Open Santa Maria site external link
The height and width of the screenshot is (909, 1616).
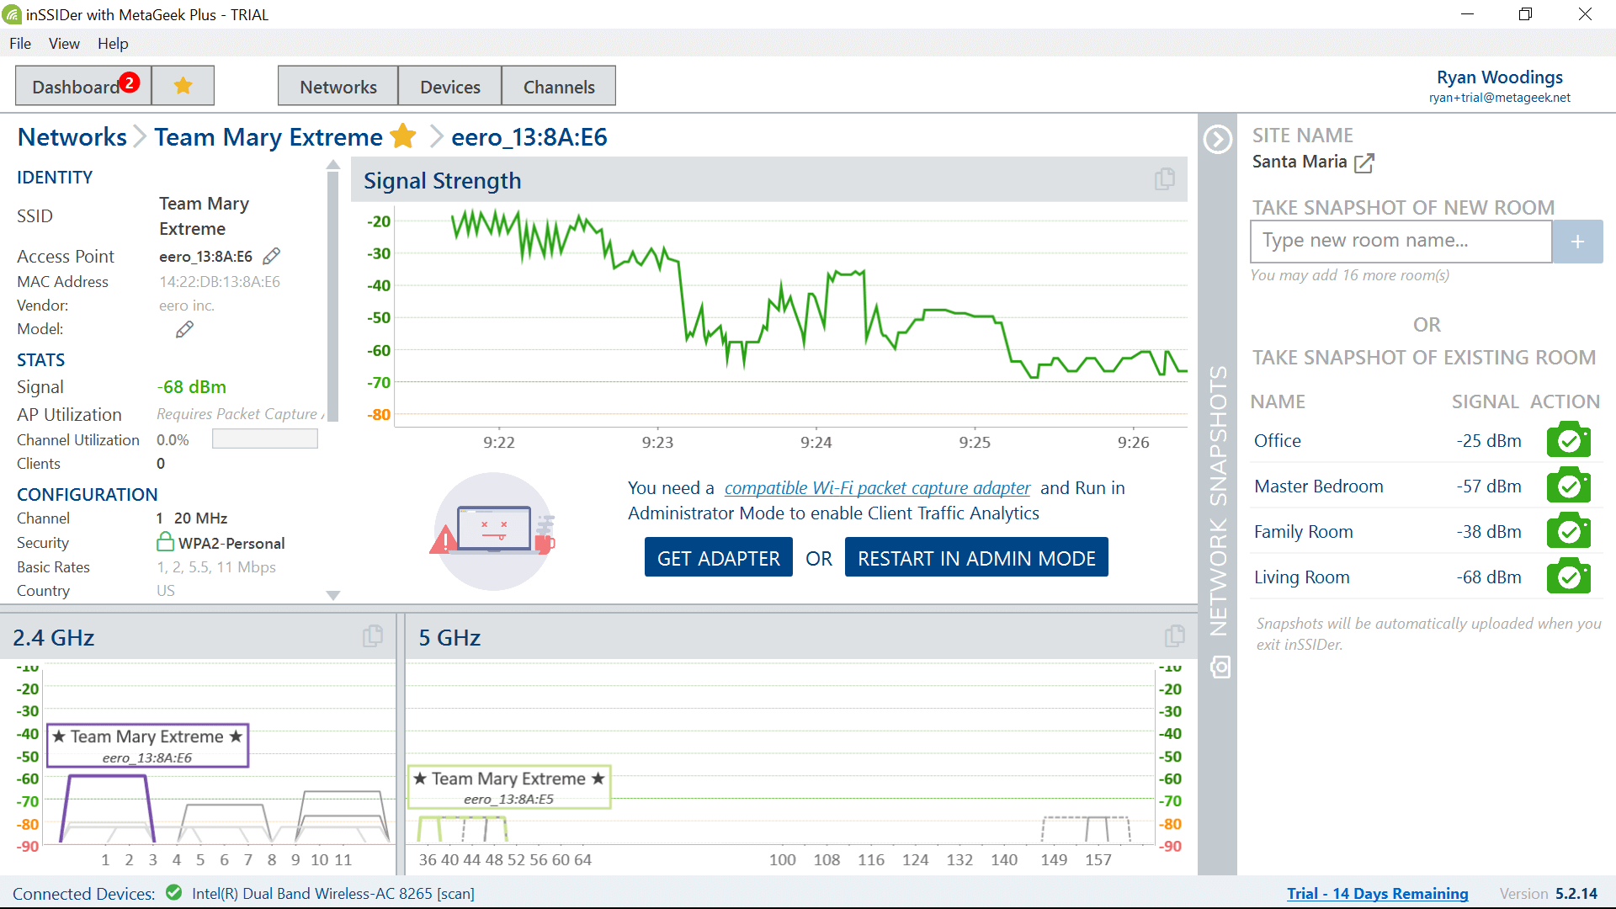[1364, 162]
